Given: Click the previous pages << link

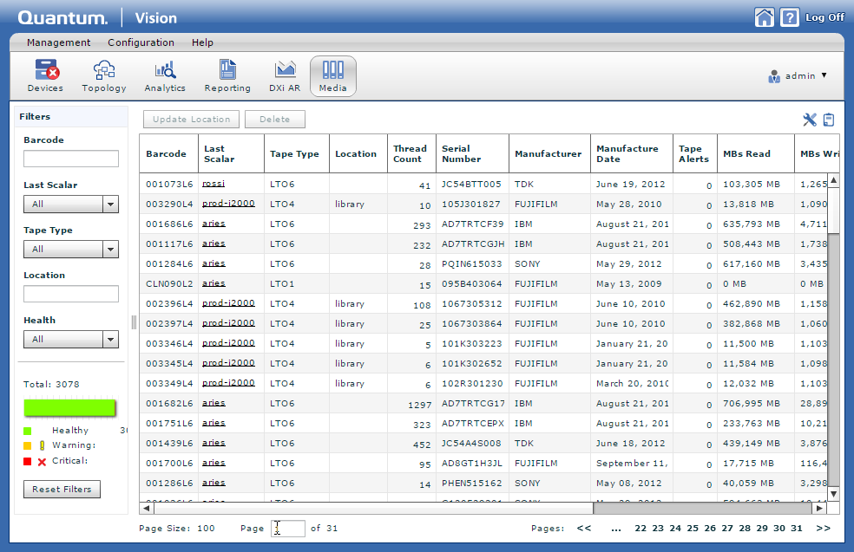Looking at the screenshot, I should [584, 528].
